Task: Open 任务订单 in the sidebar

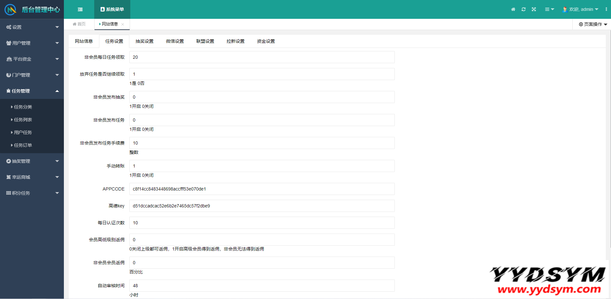Action: (x=23, y=145)
